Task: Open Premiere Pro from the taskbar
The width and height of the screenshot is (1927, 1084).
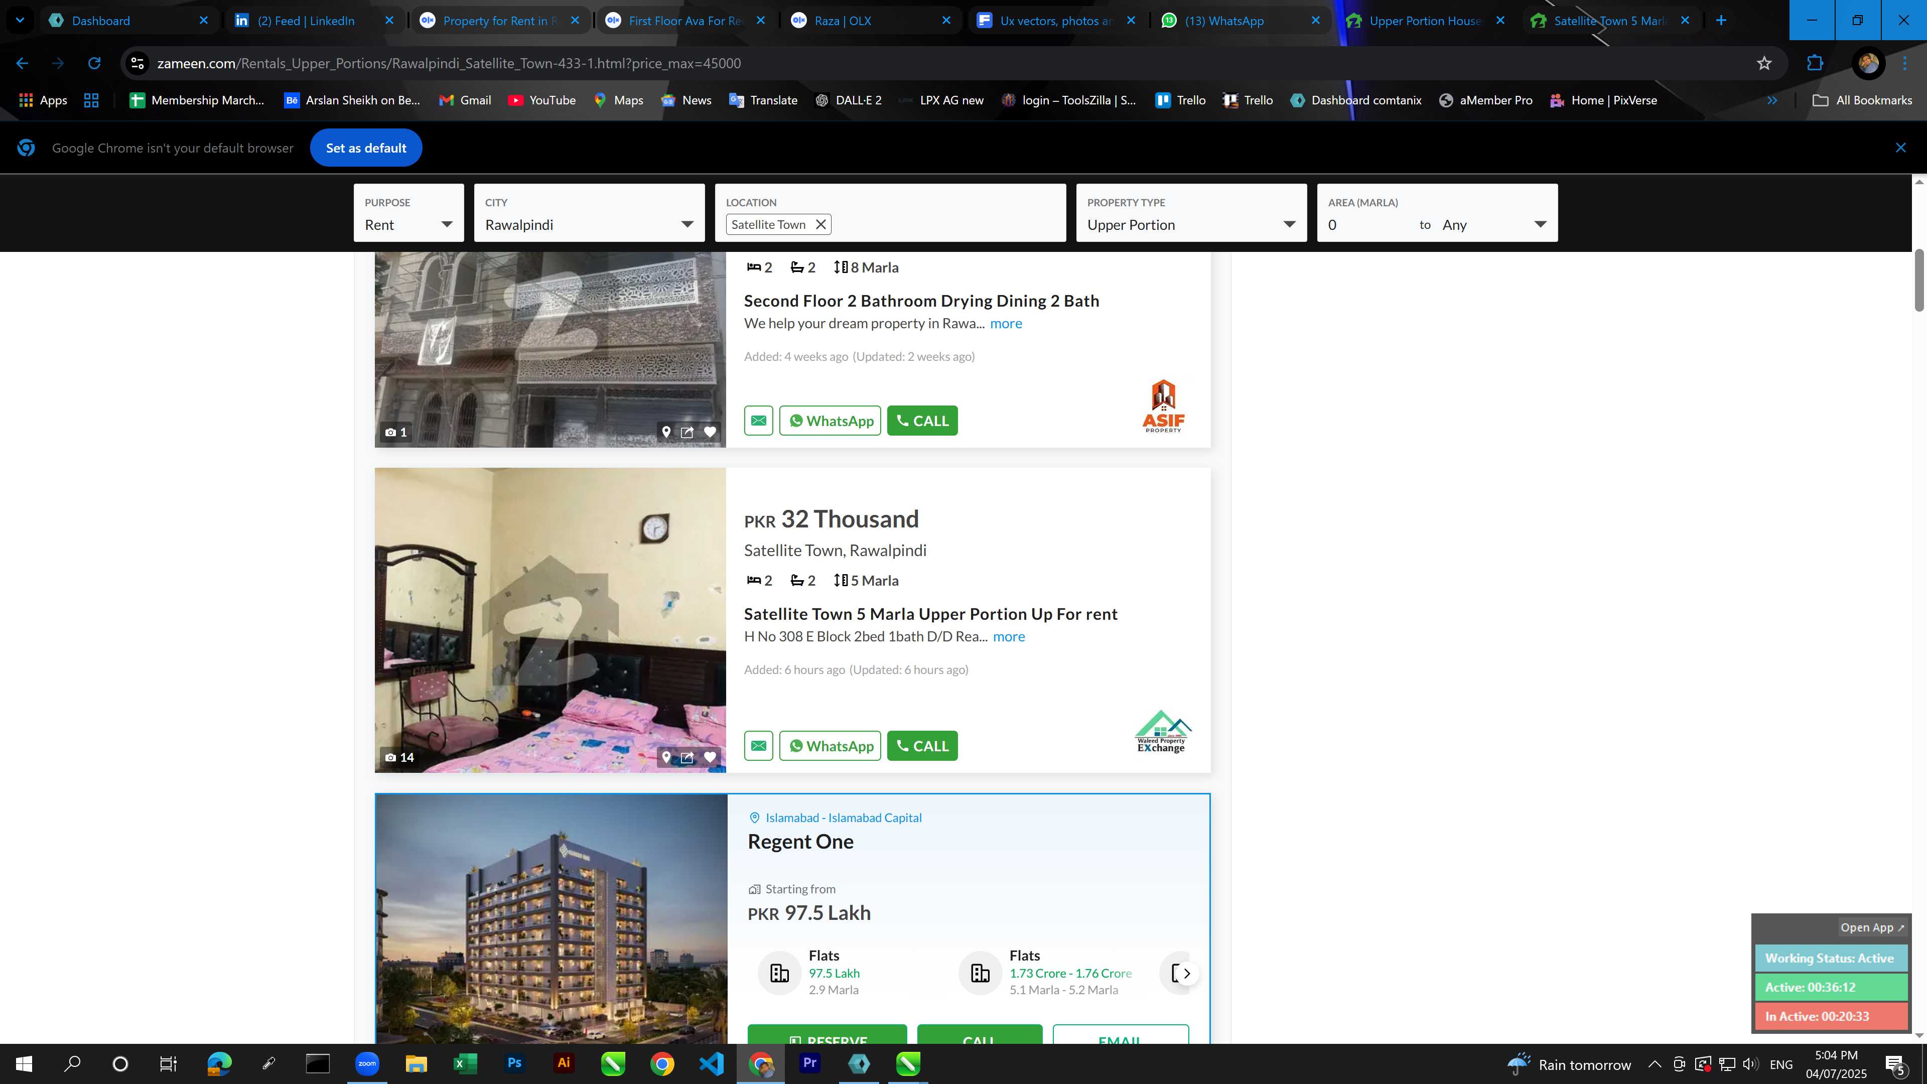Action: [x=809, y=1063]
